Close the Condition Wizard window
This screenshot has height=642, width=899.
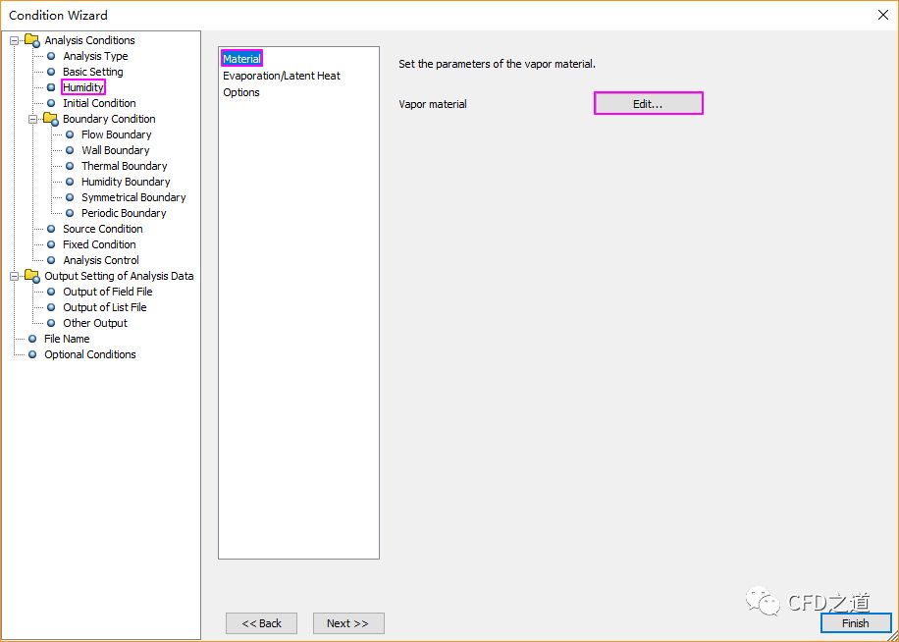[x=883, y=16]
